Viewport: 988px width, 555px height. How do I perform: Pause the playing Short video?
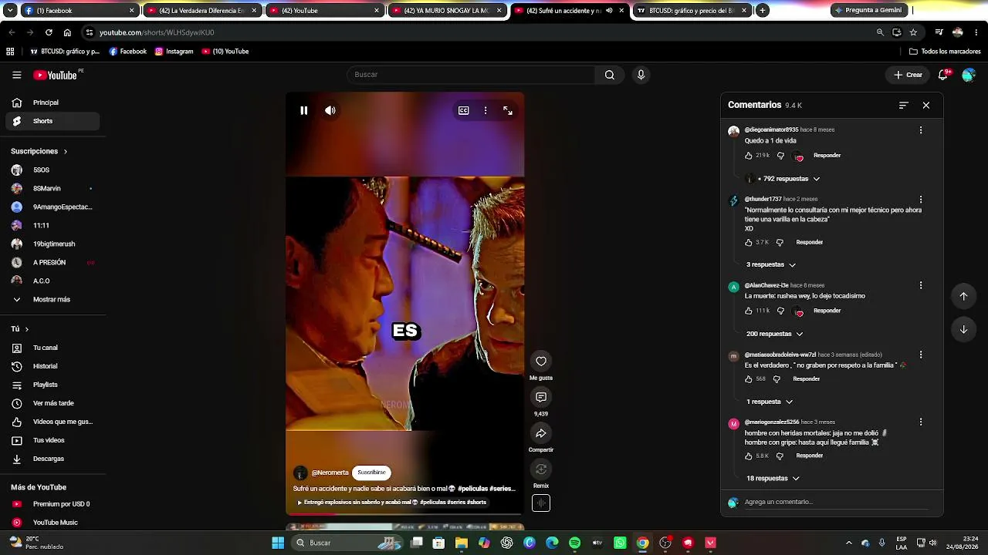[304, 110]
